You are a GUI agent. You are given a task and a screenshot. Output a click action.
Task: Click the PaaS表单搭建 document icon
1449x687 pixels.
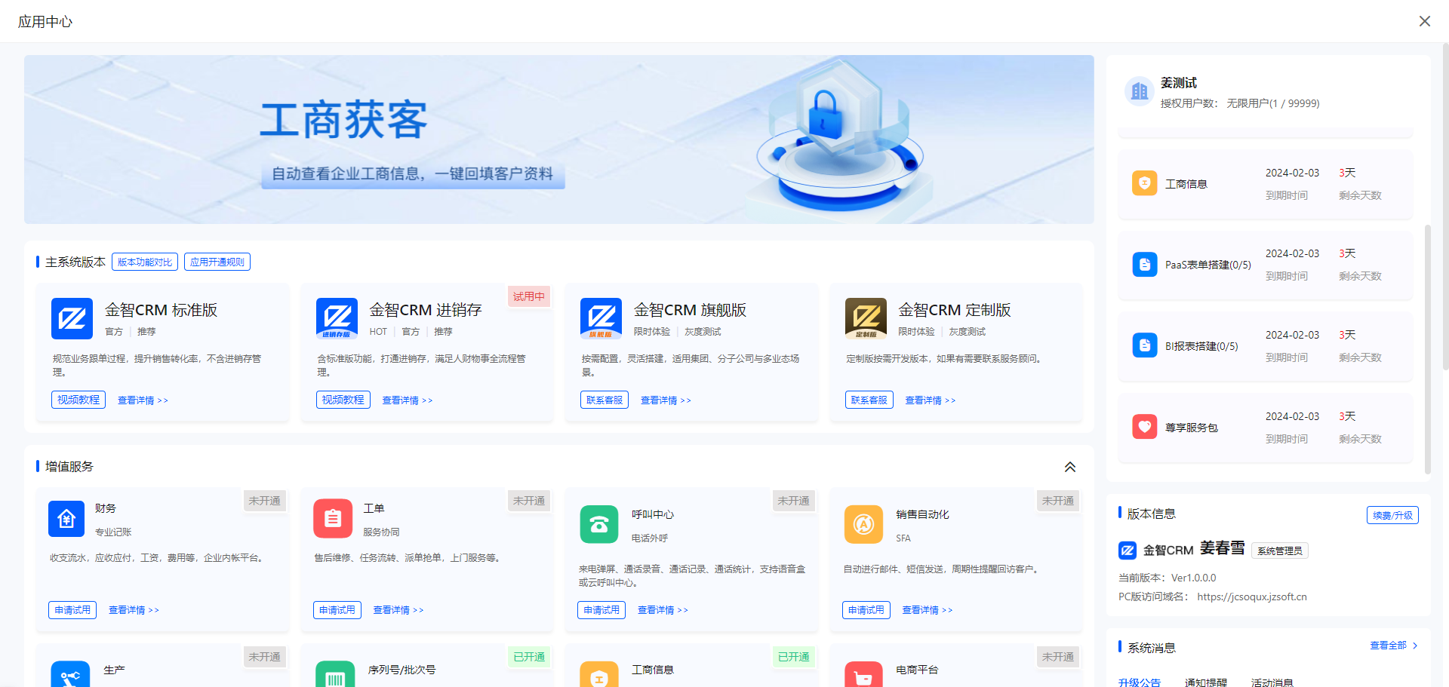[1144, 265]
